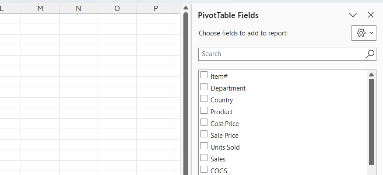The image size is (383, 175).
Task: Select column P header
Action: click(x=155, y=9)
